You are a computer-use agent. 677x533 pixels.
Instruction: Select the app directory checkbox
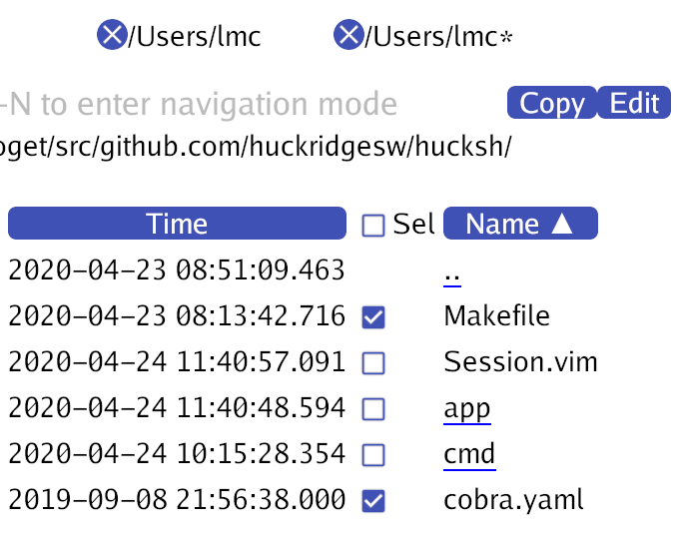(373, 409)
